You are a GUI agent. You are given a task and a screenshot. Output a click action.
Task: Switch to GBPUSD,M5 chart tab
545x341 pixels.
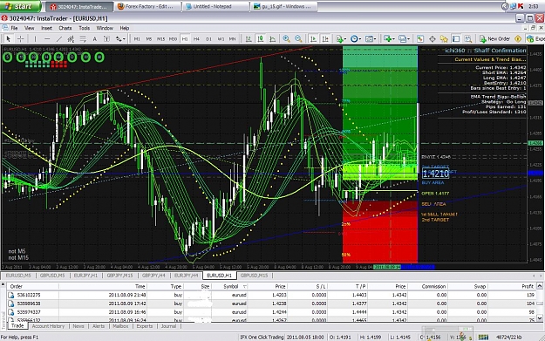click(52, 276)
